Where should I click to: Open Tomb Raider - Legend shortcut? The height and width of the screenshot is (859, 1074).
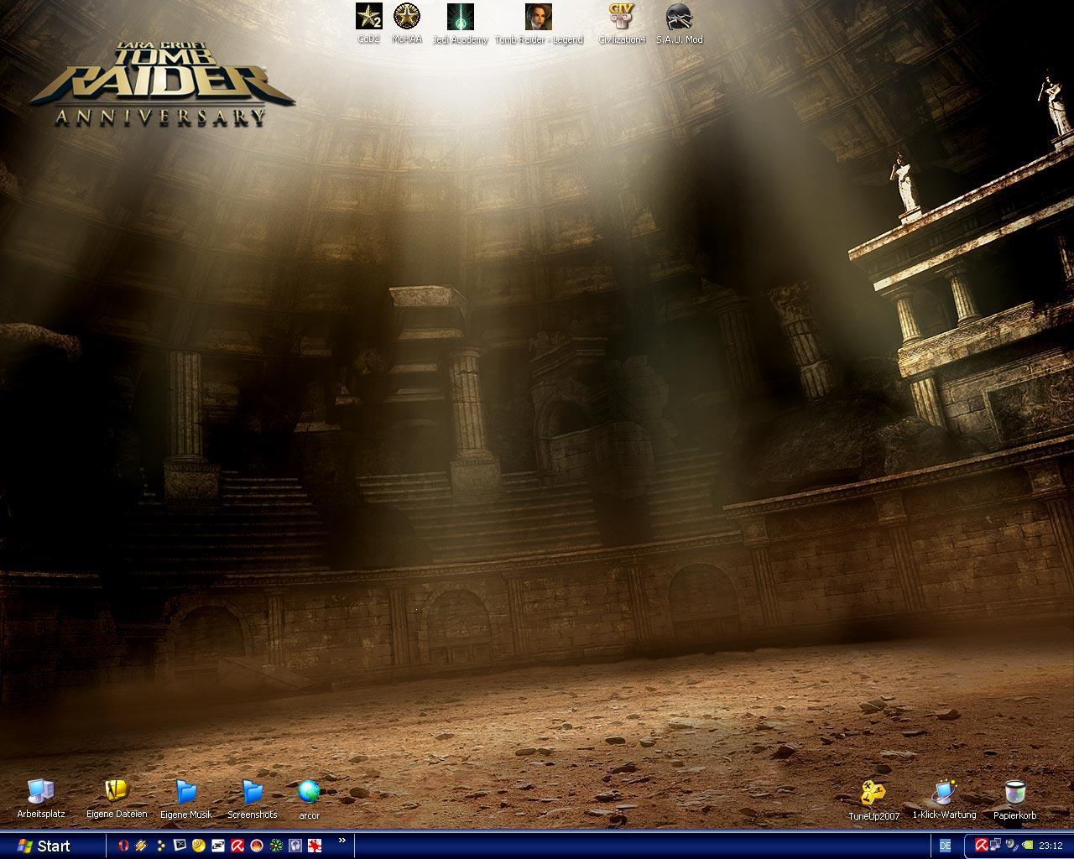coord(539,22)
